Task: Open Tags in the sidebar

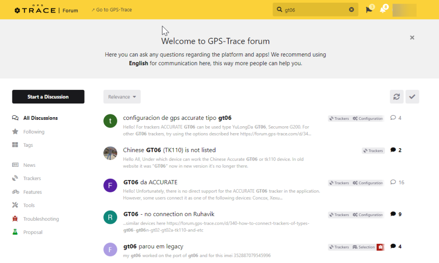Action: click(28, 145)
